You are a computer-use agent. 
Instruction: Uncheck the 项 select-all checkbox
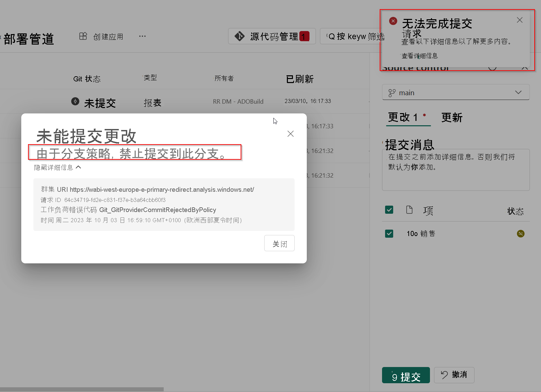click(389, 210)
